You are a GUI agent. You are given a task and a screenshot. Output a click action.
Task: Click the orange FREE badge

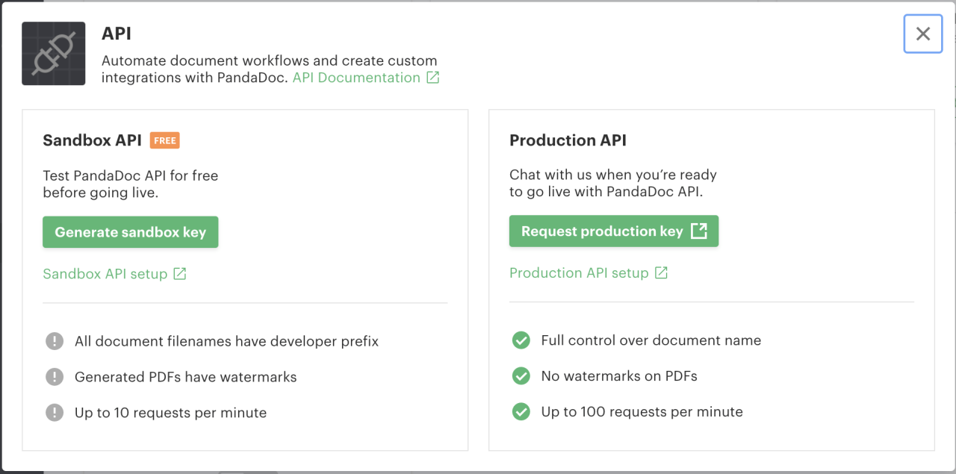point(165,140)
